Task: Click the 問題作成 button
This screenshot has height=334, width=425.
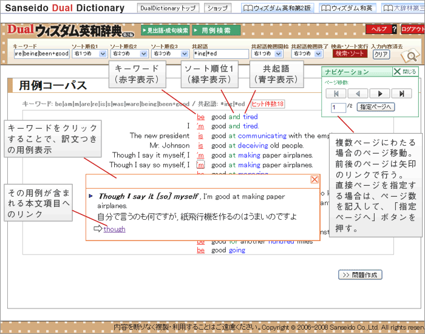Action: [360, 275]
